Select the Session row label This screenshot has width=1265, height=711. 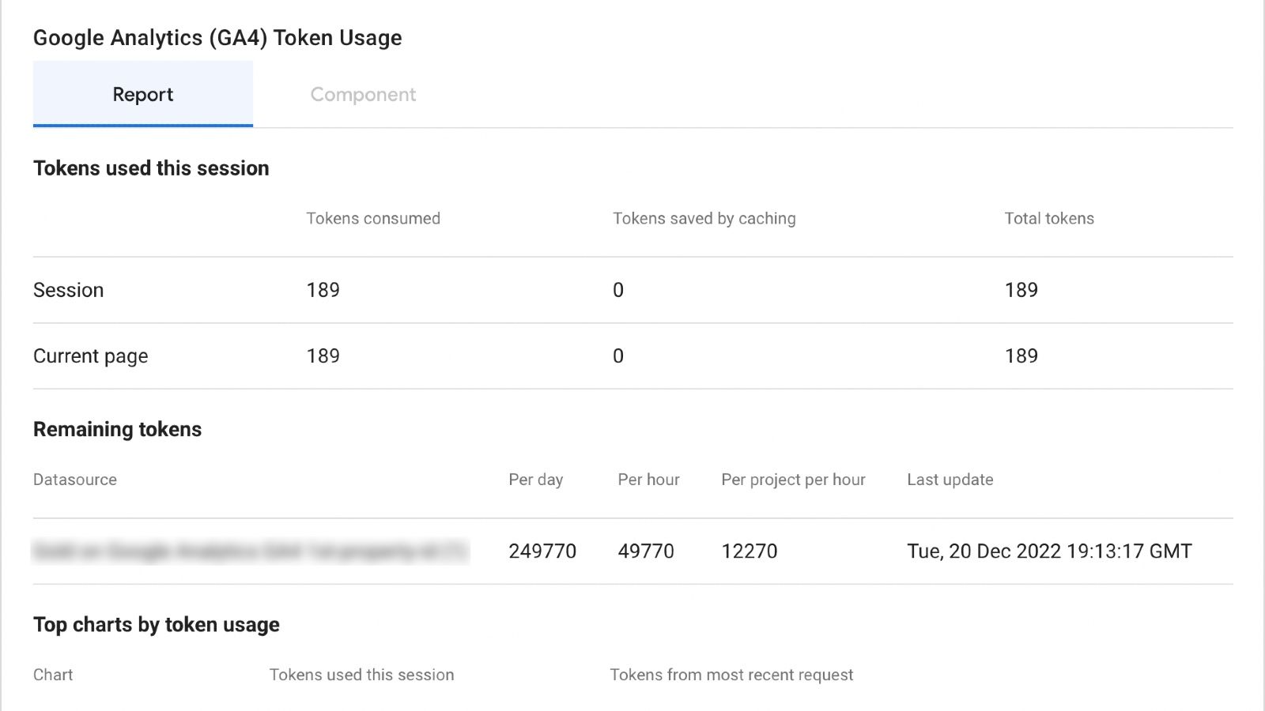coord(69,290)
